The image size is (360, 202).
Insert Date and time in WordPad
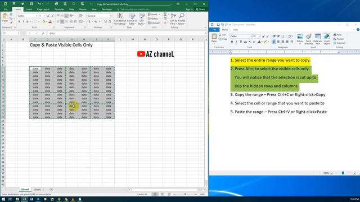tap(318, 39)
